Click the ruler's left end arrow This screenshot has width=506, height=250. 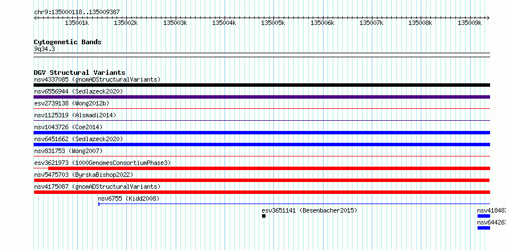pos(35,18)
